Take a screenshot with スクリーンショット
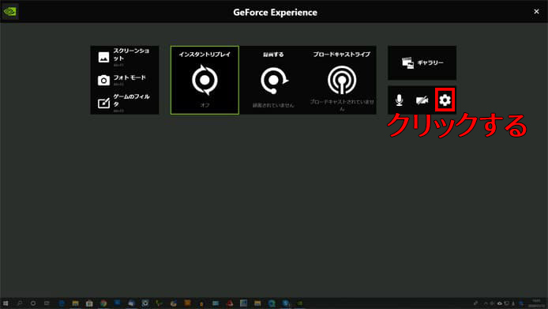Screen dimensions: 548x309 coord(125,57)
